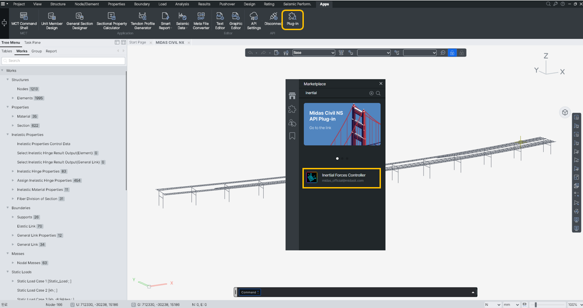
Task: Open the puzzle-piece extensions panel in Marketplace sidebar
Action: click(x=292, y=109)
